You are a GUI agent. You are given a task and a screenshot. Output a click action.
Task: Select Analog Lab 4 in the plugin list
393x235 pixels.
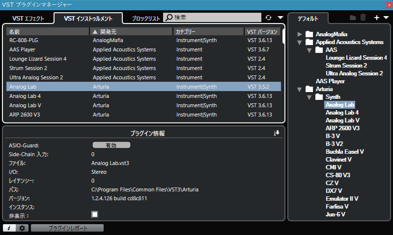[x=143, y=96]
